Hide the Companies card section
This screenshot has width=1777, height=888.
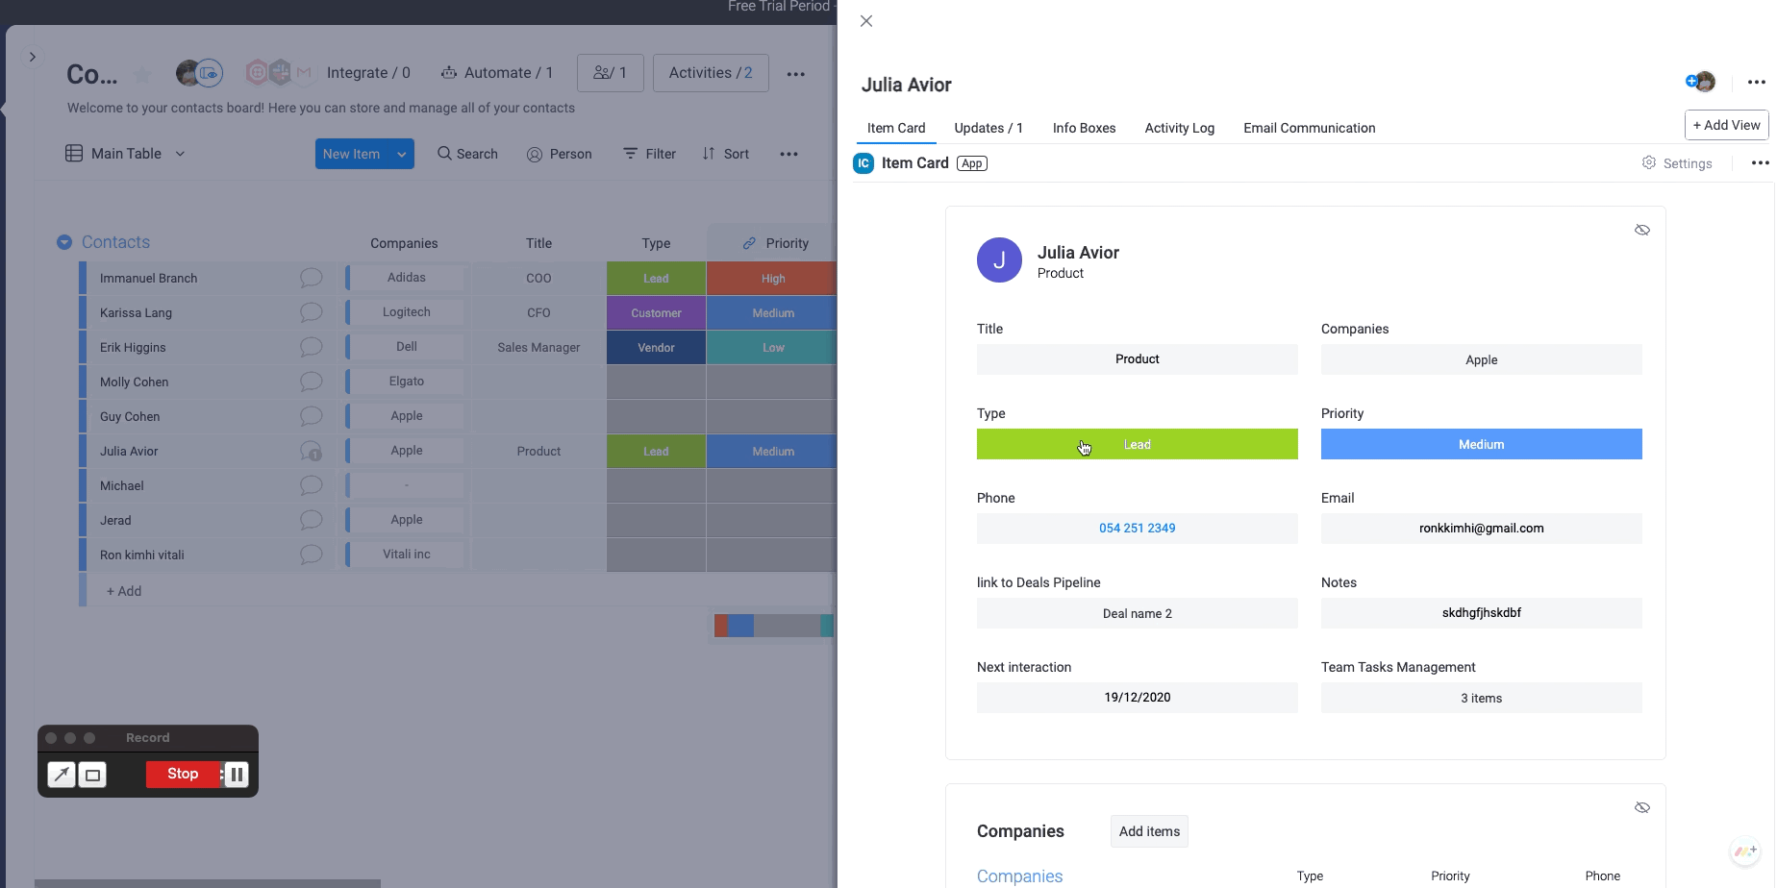[1641, 807]
